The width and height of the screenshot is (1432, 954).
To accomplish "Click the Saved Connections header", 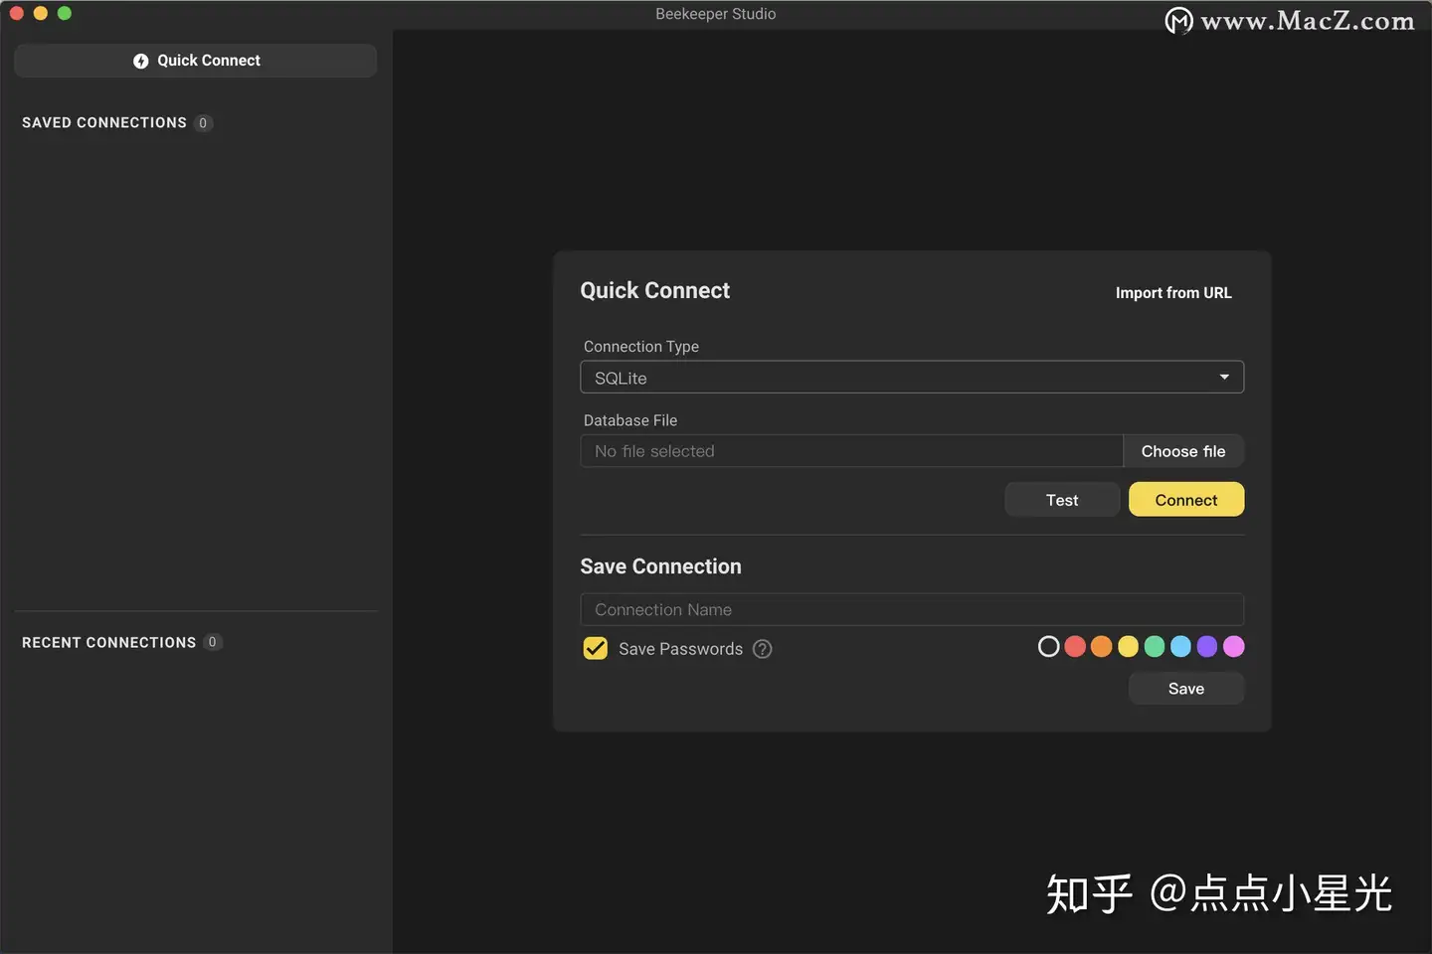I will pyautogui.click(x=104, y=123).
